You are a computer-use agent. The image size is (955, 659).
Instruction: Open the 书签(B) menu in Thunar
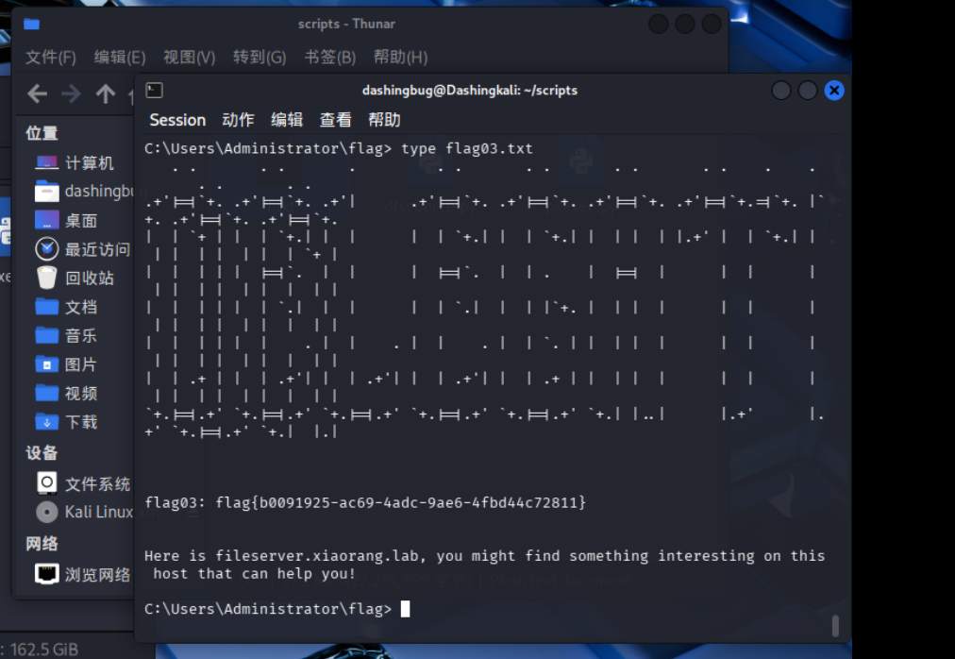[329, 58]
